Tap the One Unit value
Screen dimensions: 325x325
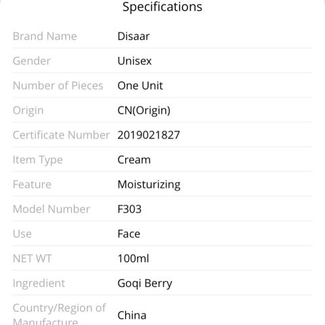pos(140,85)
